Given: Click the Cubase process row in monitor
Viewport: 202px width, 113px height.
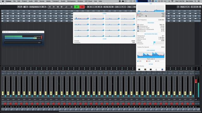Looking at the screenshot, I should [x=151, y=24].
